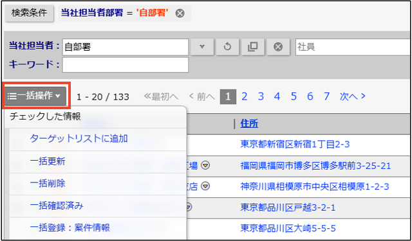The height and width of the screenshot is (241, 412).
Task: Click the 社員 input field
Action: click(x=353, y=47)
